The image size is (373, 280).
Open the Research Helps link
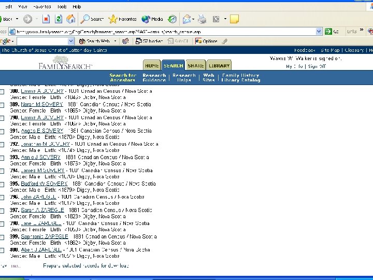(184, 78)
